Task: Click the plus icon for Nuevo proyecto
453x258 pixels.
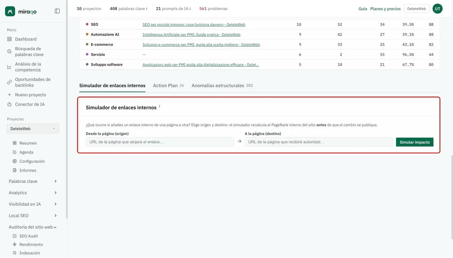Action: (9, 95)
